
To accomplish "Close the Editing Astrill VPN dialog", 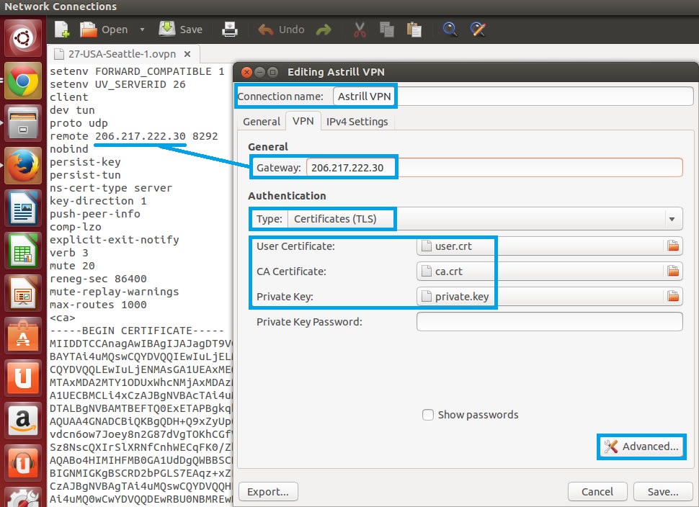I will point(246,72).
